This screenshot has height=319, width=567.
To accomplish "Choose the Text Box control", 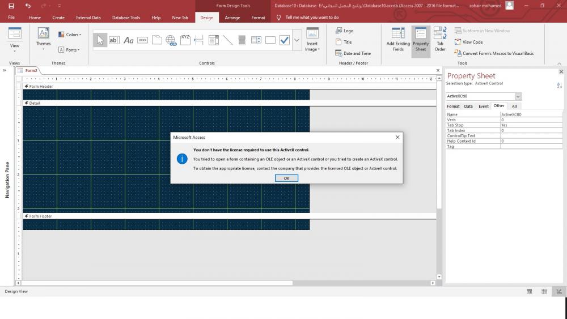I will (114, 40).
